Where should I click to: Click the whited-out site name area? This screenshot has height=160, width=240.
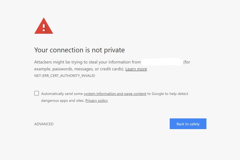[x=162, y=62]
